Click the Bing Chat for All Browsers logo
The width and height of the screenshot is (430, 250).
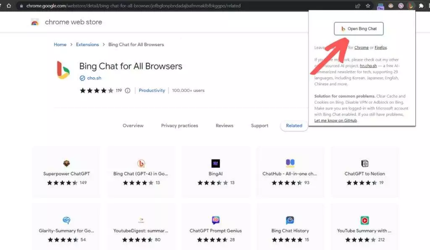[x=63, y=70]
